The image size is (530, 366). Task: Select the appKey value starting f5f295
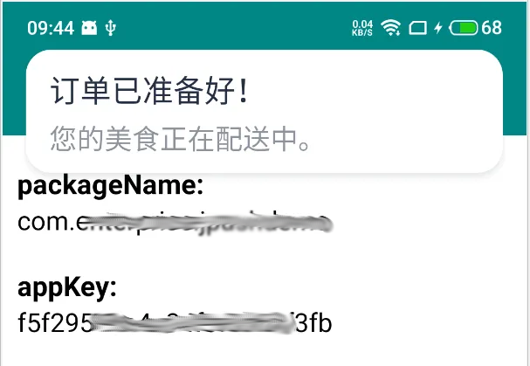point(175,322)
